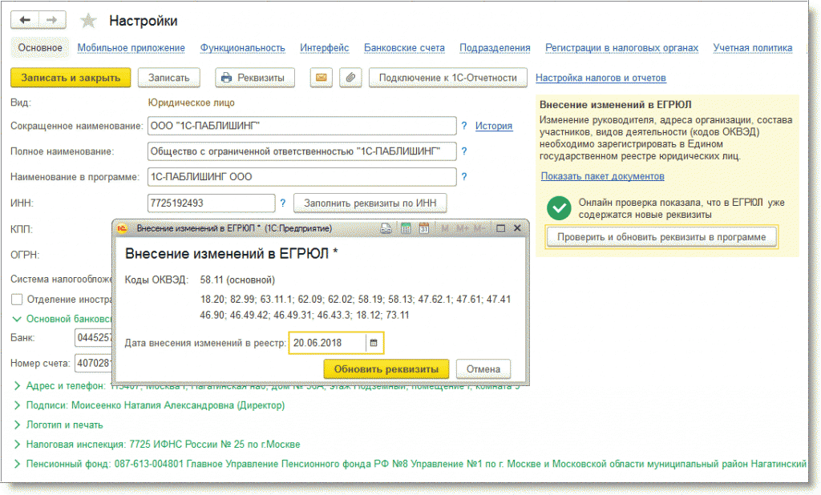Image resolution: width=821 pixels, height=495 pixels.
Task: Switch to the Банковские счета tab
Action: coord(404,48)
